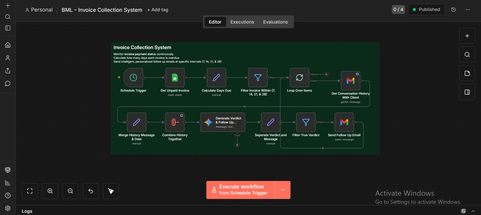
Task: Open the Filter True Verdict node
Action: 306,122
